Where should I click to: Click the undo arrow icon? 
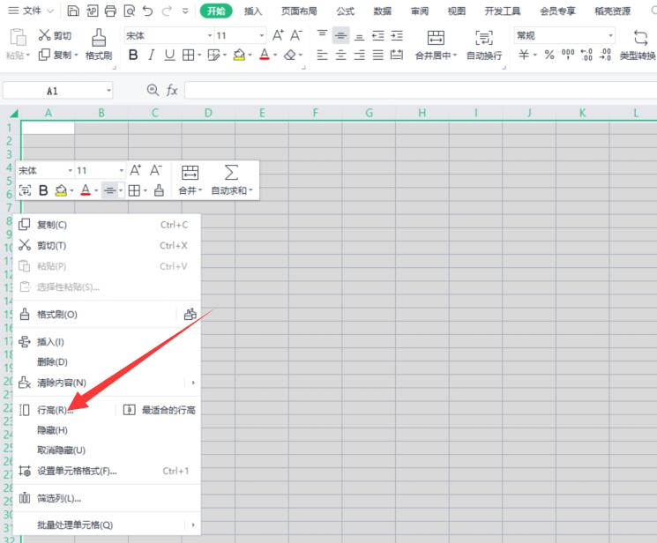coord(146,11)
